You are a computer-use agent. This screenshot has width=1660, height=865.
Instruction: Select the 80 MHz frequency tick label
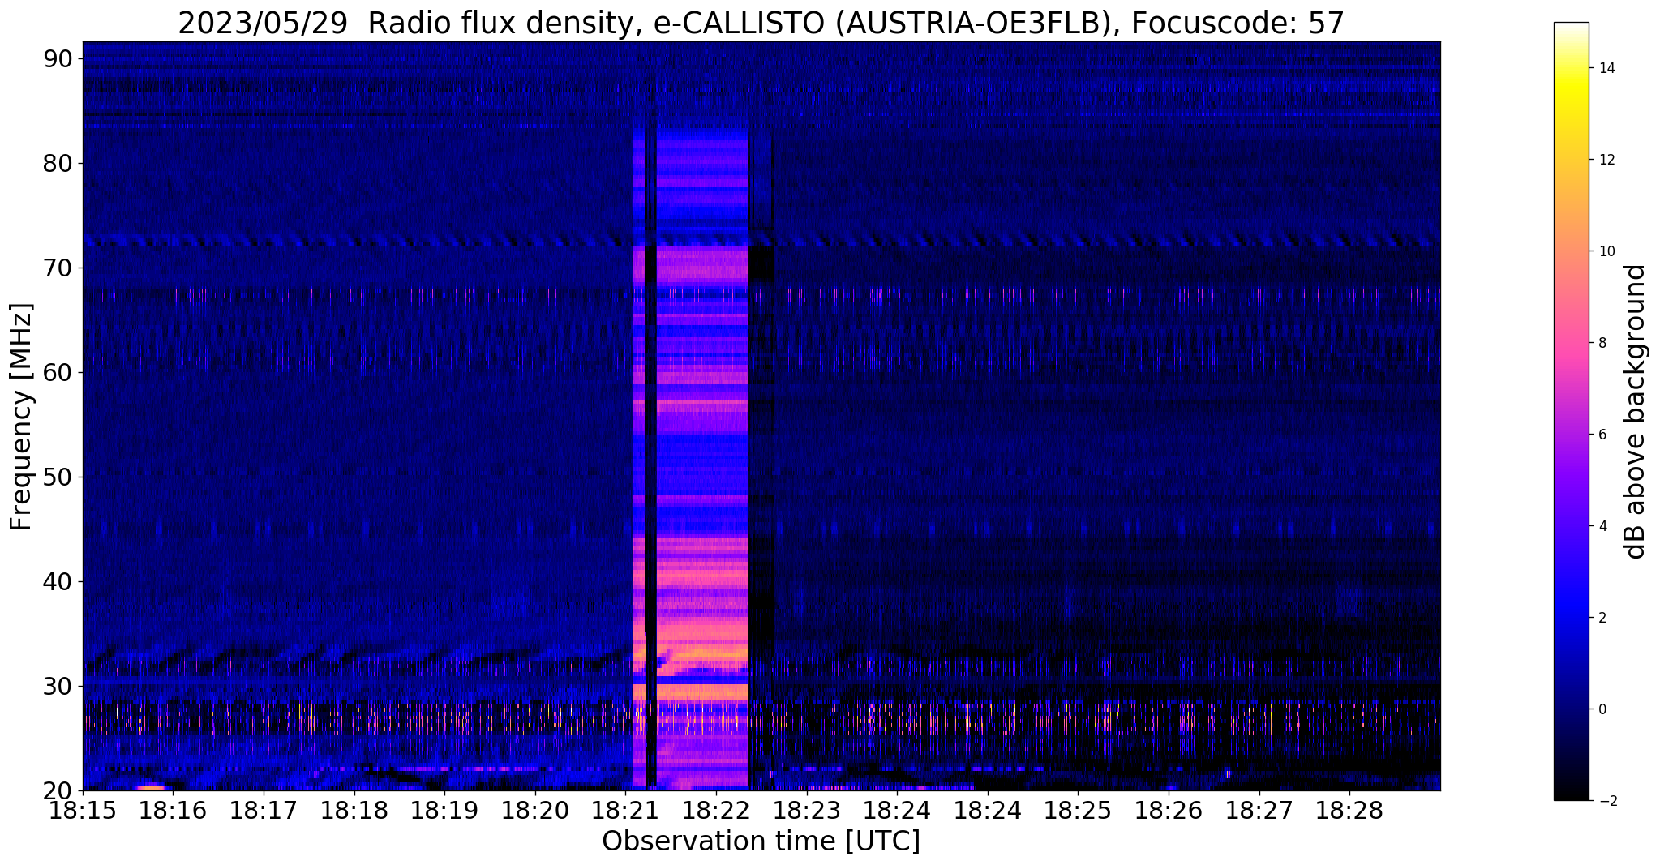click(x=60, y=163)
